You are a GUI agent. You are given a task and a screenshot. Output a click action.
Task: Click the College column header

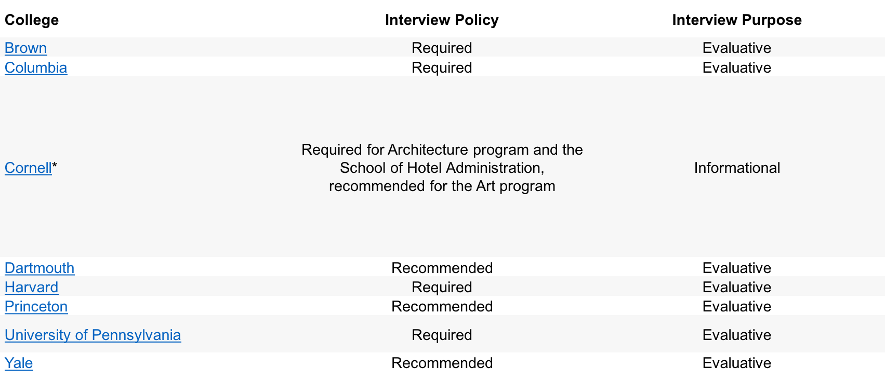32,20
